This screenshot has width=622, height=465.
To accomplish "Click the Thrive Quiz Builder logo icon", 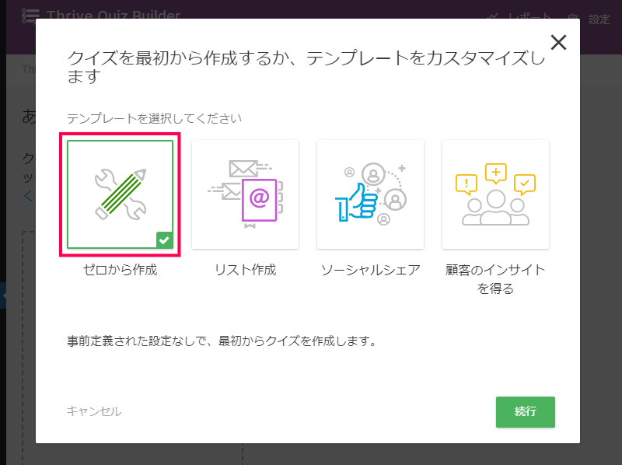I will pos(30,16).
